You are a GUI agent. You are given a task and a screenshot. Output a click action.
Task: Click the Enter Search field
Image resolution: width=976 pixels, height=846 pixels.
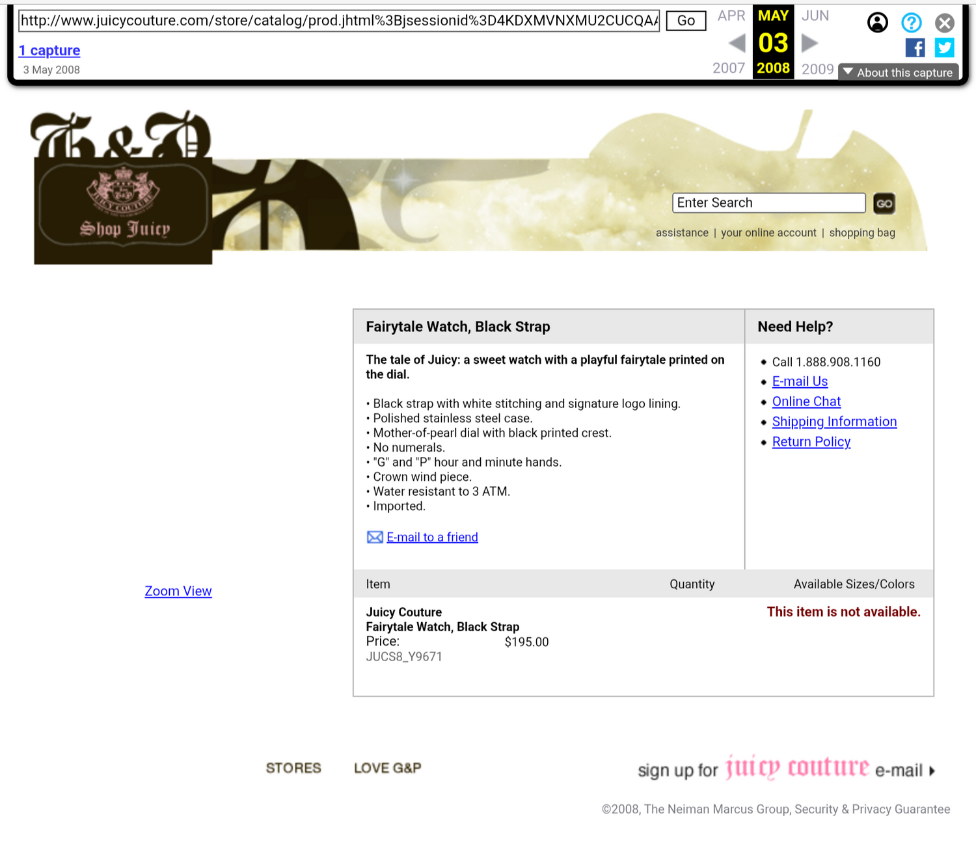pos(768,203)
